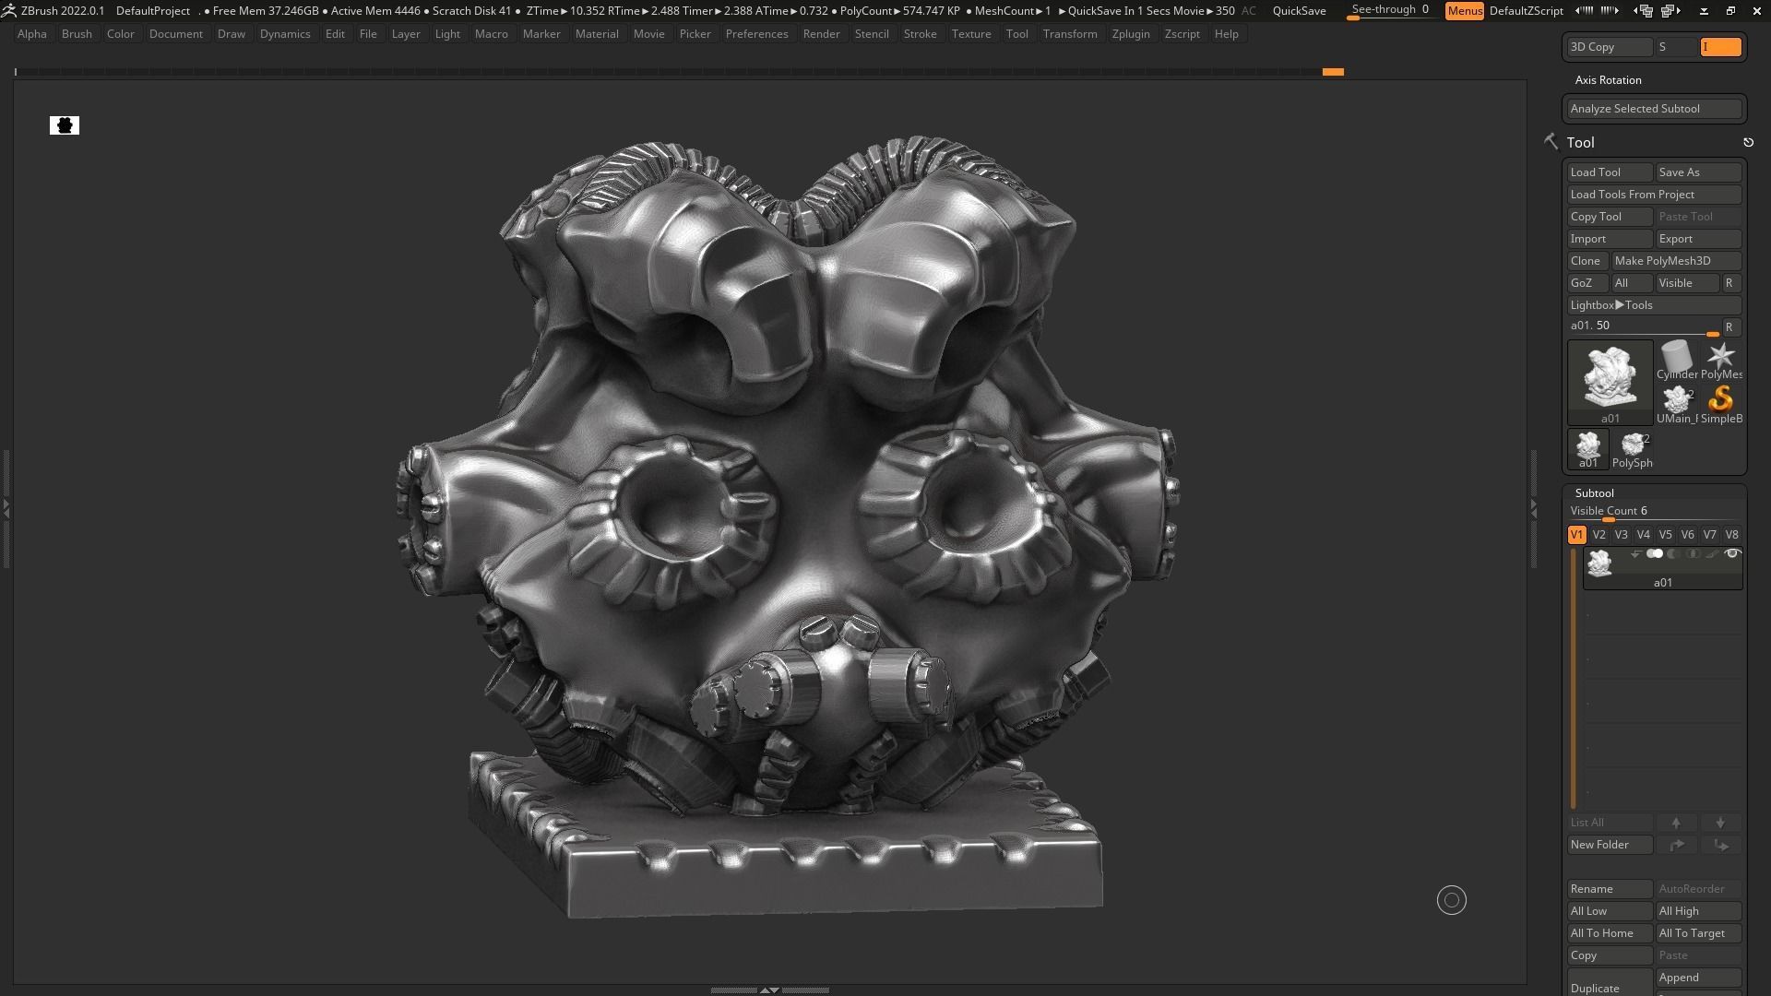The height and width of the screenshot is (996, 1771).
Task: Toggle a01 subtool intersection mode icon
Action: [x=1693, y=554]
